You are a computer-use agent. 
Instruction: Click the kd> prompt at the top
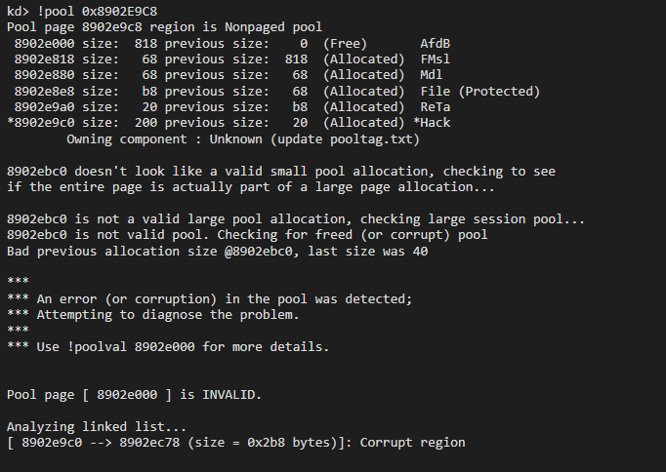pos(18,10)
